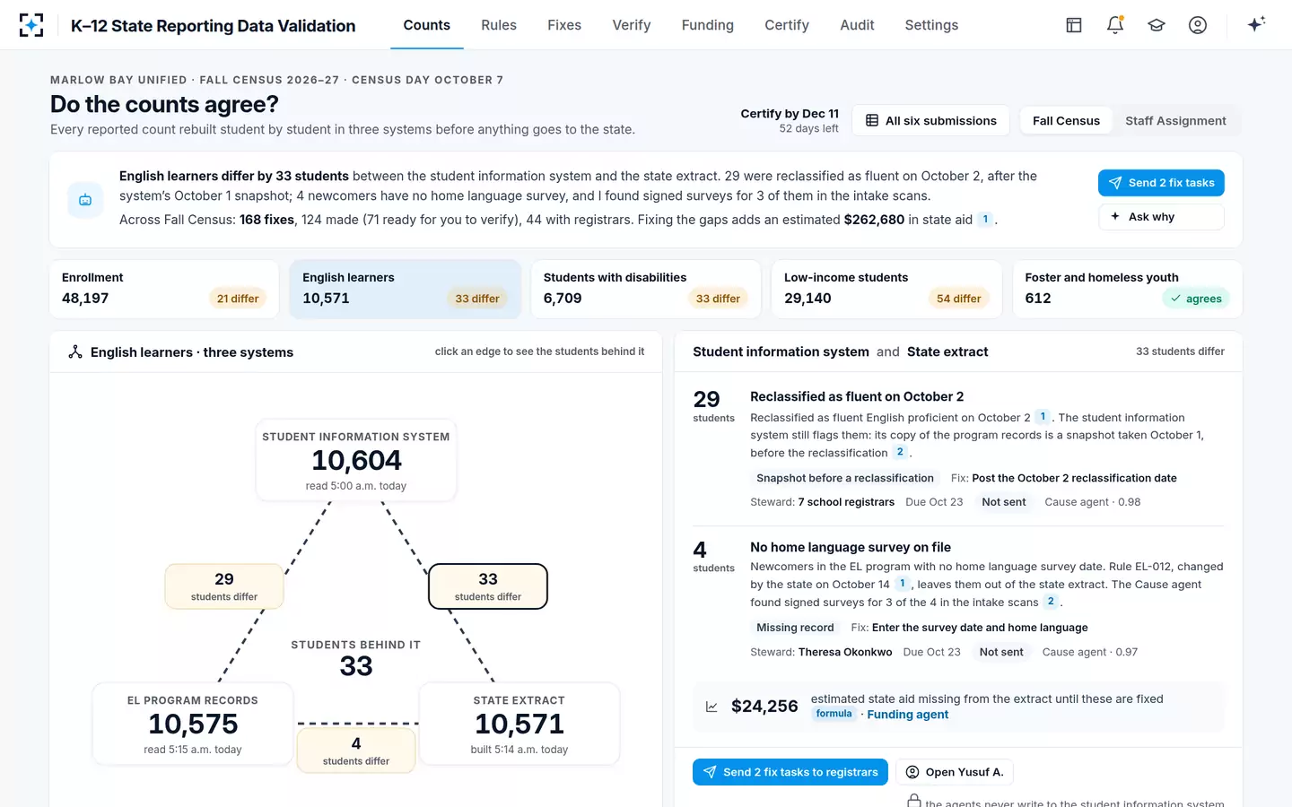Open citation 1 after 'October 14'
This screenshot has height=807, width=1292.
tap(903, 584)
